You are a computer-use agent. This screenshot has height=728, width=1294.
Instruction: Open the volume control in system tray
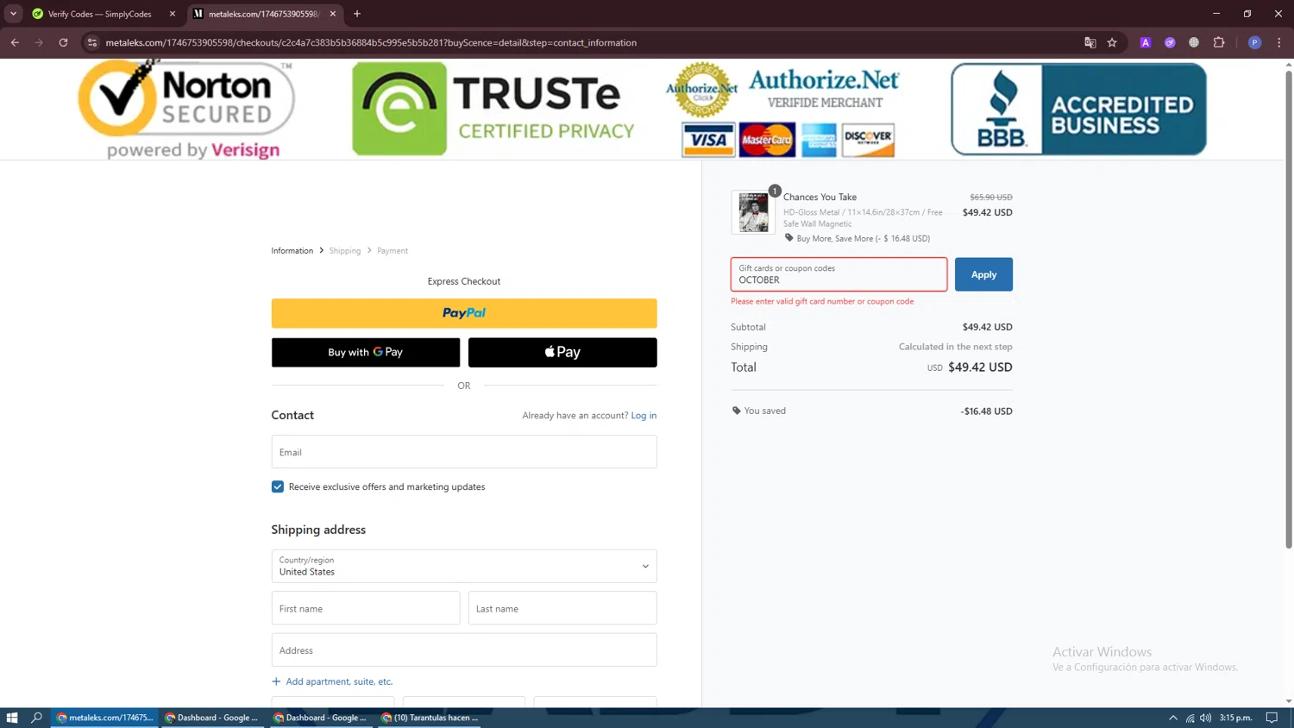click(1205, 718)
